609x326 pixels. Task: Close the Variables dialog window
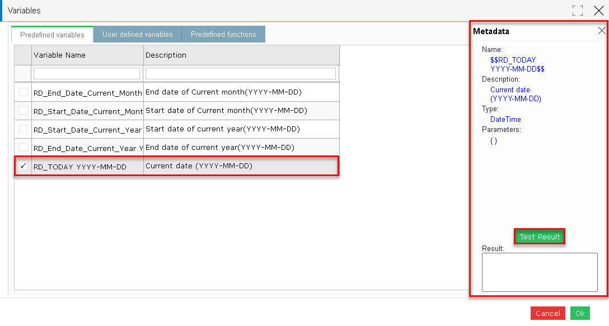(x=599, y=11)
